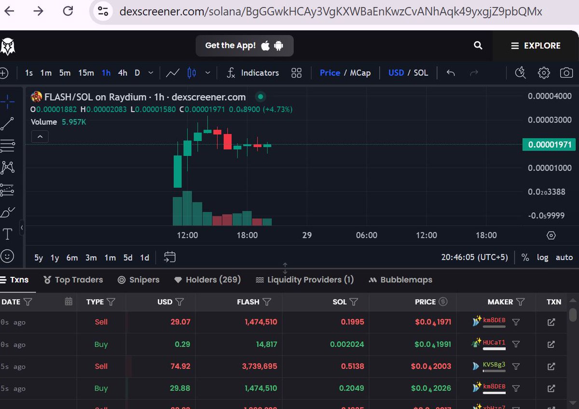Open timezone selector showing UTC+5

pyautogui.click(x=475, y=258)
